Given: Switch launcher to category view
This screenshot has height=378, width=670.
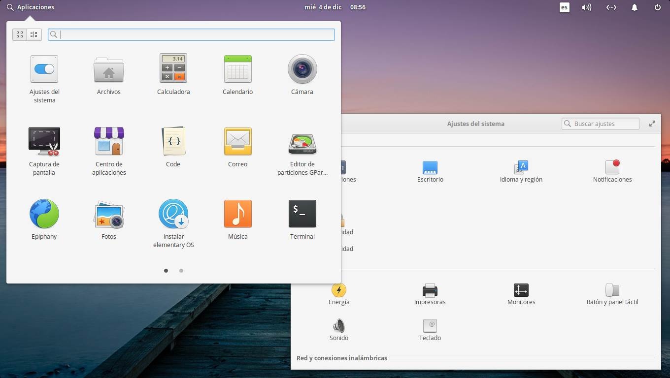Looking at the screenshot, I should coord(34,34).
